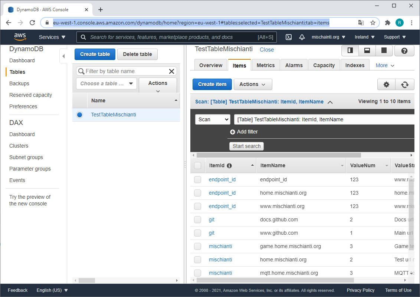Screen dimensions: 420x297
Task: Check the select-all checkbox in the items header
Action: [197, 165]
